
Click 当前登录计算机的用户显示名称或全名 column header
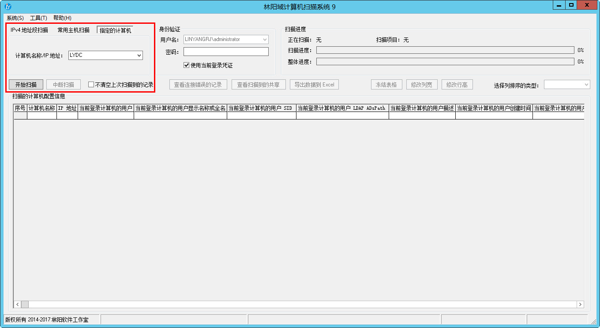point(180,108)
